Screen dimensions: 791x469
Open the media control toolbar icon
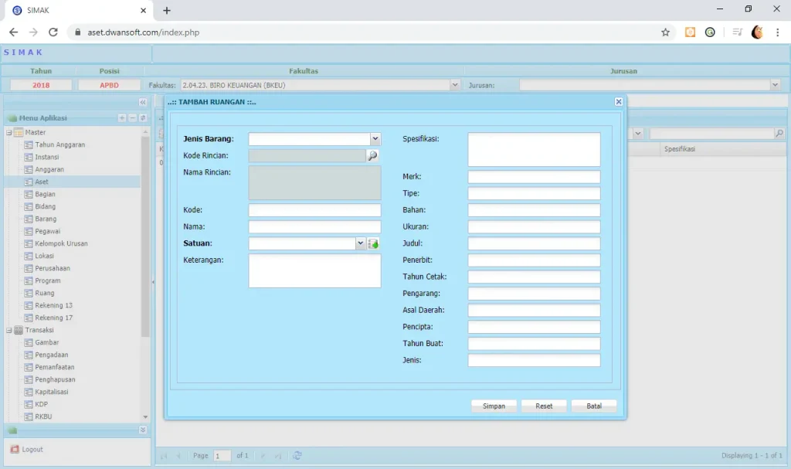click(x=737, y=32)
